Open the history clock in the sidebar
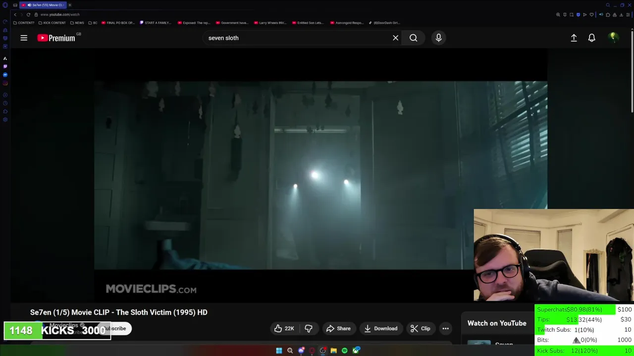 (5, 103)
